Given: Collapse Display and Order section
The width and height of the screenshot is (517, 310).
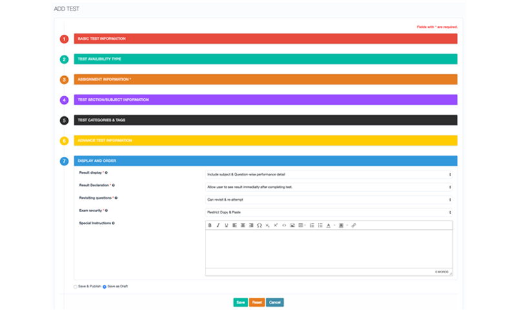Looking at the screenshot, I should 266,161.
